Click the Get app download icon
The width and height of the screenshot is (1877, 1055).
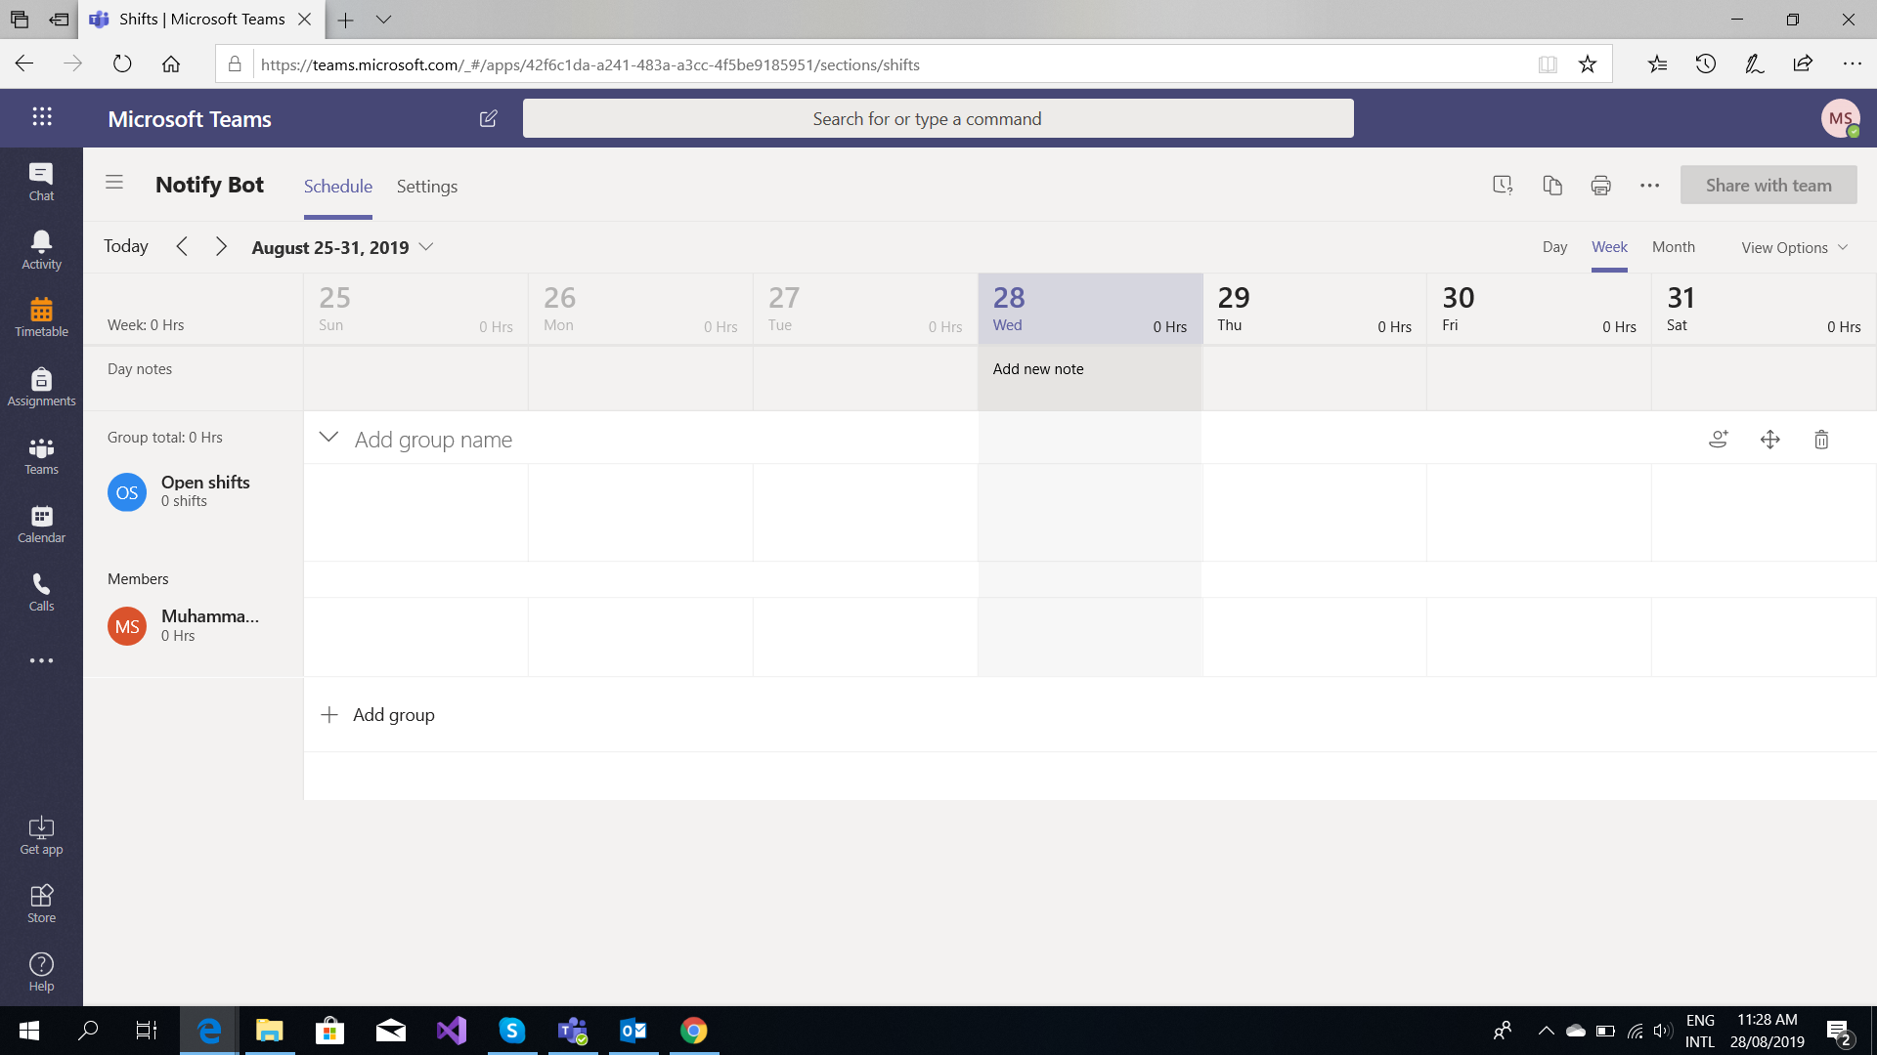coord(41,836)
